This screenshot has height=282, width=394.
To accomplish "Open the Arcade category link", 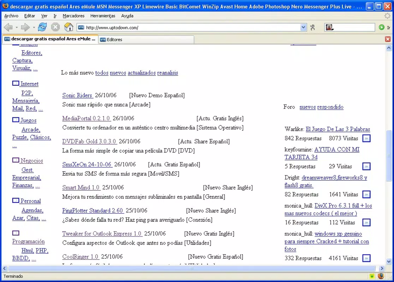I will pyautogui.click(x=31, y=130).
